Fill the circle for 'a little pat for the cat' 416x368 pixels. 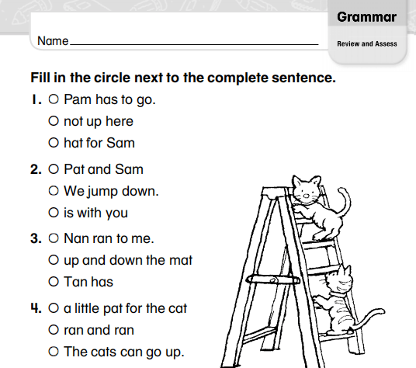[54, 308]
